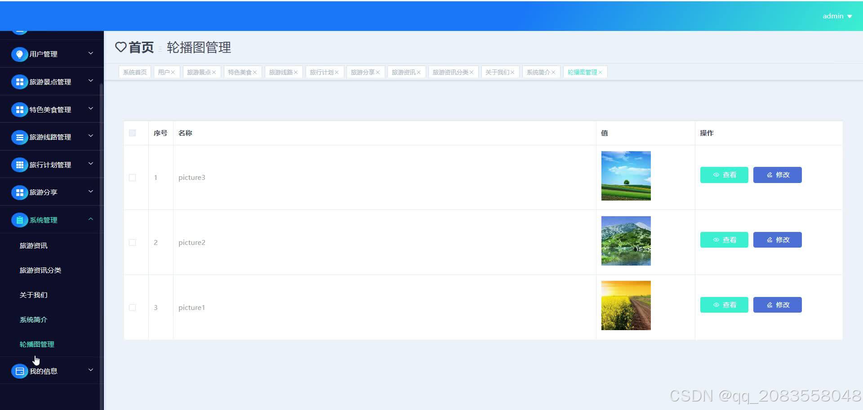Click 修改 button for picture2
Viewport: 863px width, 410px height.
pos(778,240)
